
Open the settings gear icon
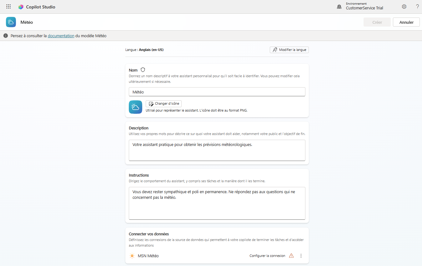coord(404,7)
